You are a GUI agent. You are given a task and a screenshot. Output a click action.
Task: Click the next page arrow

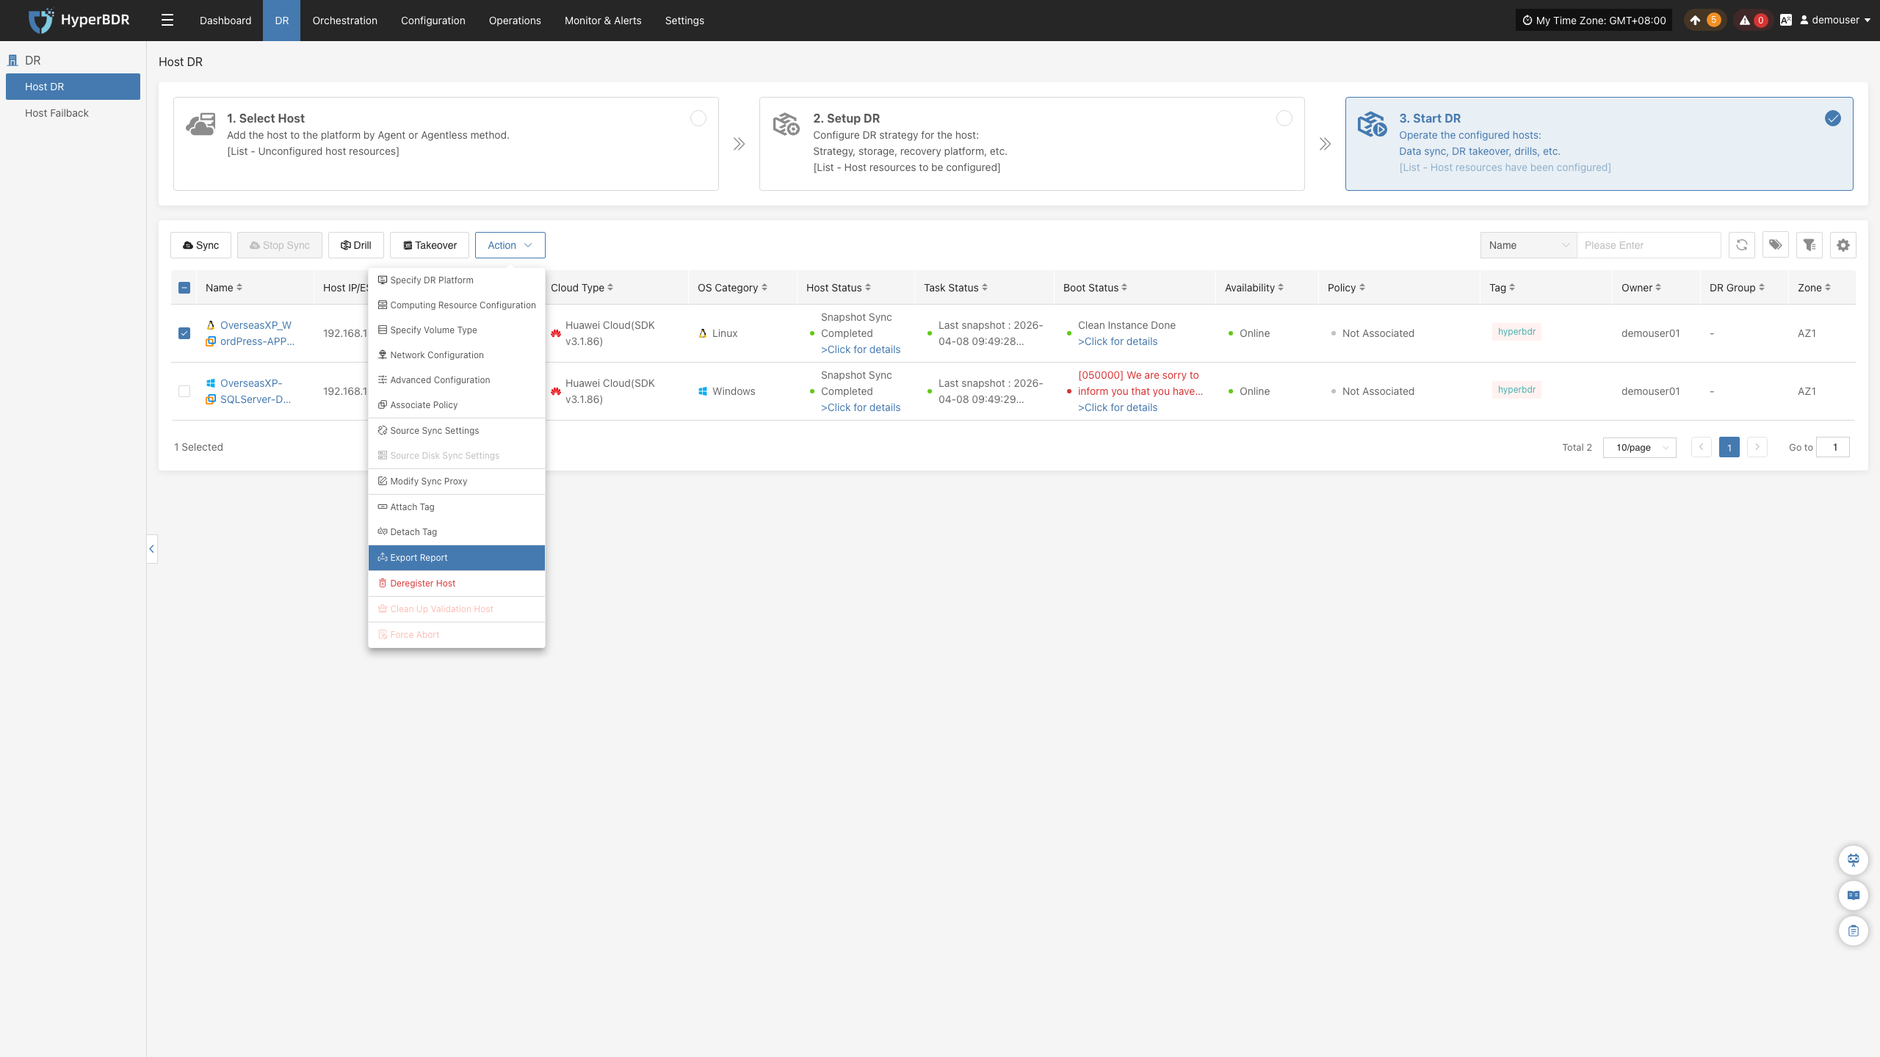[1757, 447]
